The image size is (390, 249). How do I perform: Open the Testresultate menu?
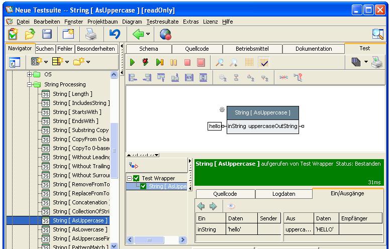[x=163, y=22]
